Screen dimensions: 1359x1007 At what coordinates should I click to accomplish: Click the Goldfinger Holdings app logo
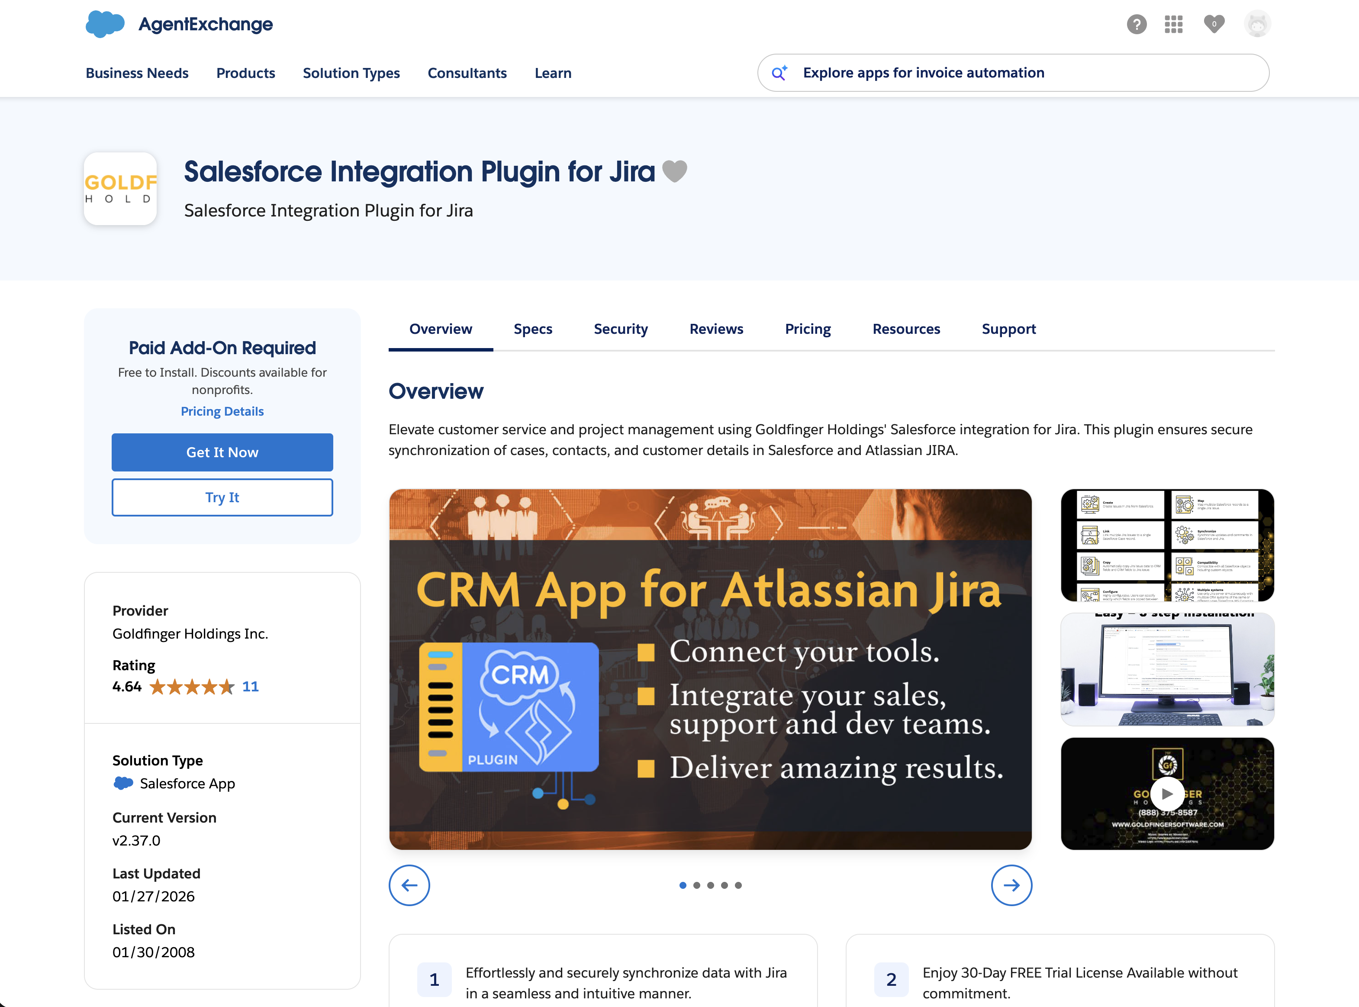[x=120, y=189]
